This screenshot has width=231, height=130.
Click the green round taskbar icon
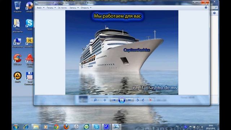pos(86,127)
